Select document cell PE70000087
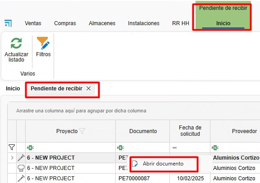This screenshot has width=260, height=183. coord(134,179)
